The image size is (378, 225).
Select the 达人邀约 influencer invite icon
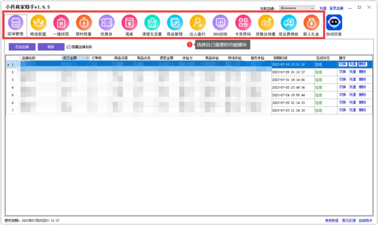pyautogui.click(x=197, y=23)
